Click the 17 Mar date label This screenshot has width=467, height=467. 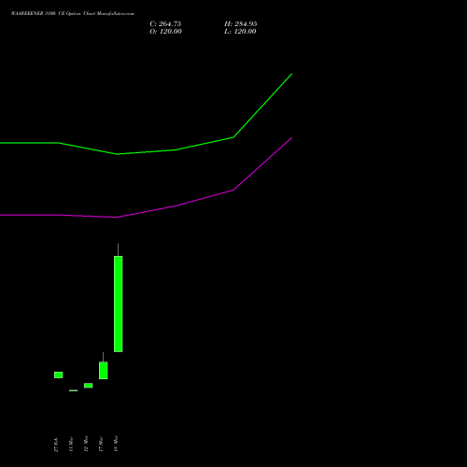(x=101, y=444)
